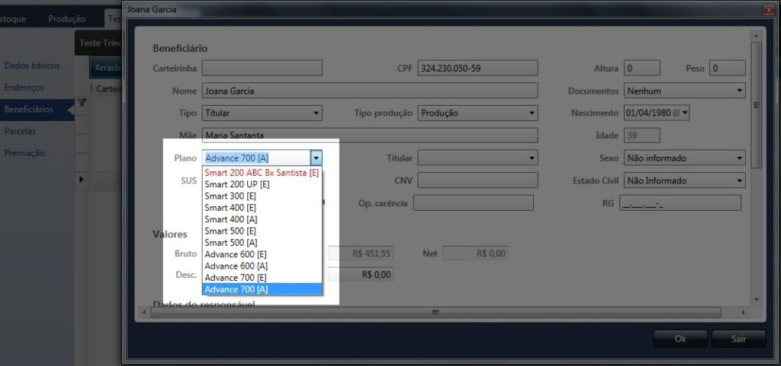This screenshot has width=781, height=366.
Task: Click the Mãe field
Action: tap(370, 135)
